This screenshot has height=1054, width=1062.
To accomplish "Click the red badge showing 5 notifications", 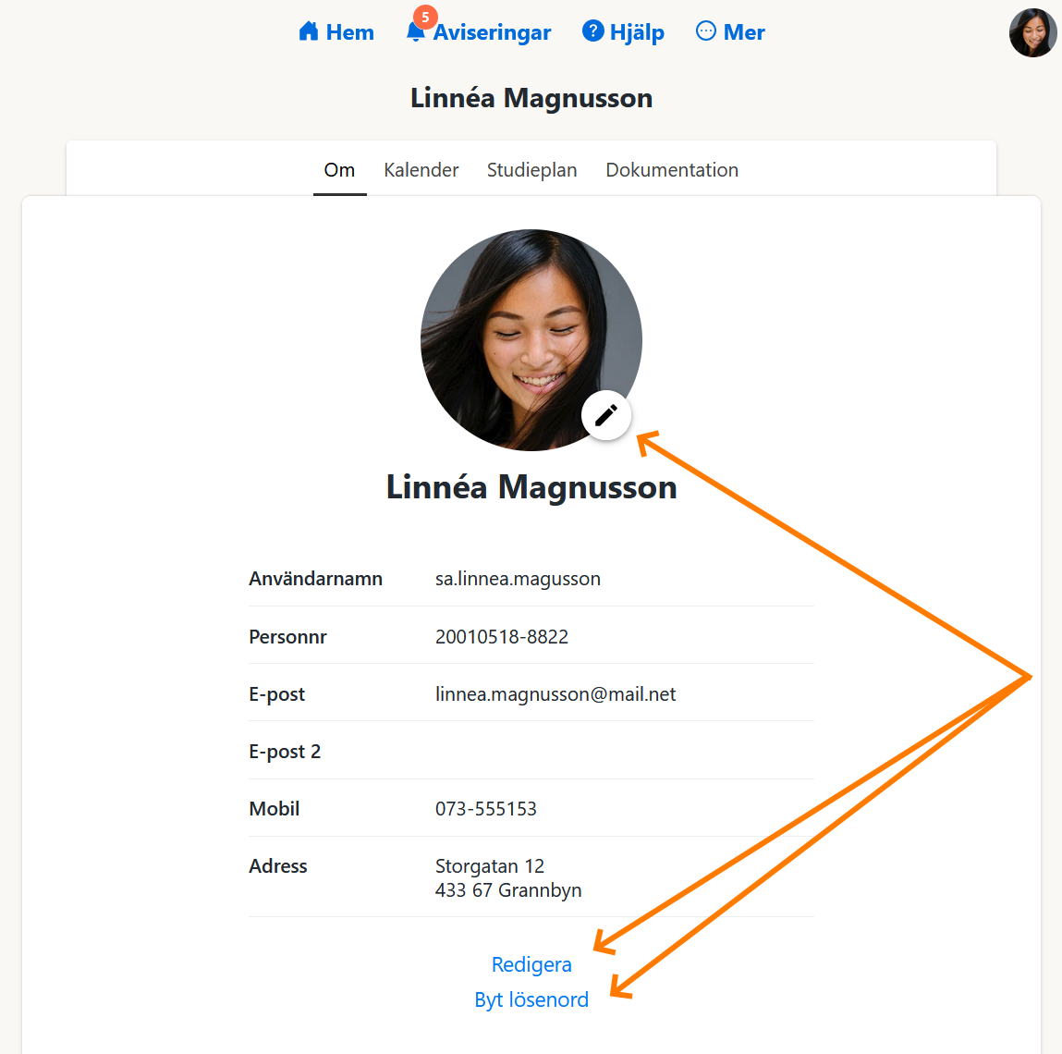I will 425,16.
